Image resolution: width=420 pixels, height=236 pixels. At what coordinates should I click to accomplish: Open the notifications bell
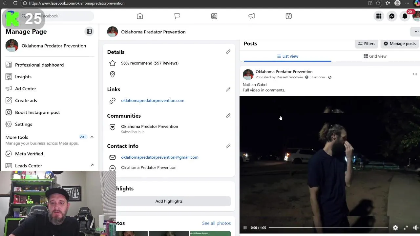[405, 16]
